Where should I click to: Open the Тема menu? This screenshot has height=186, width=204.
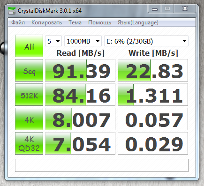pos(75,22)
